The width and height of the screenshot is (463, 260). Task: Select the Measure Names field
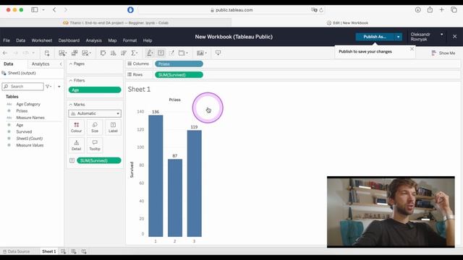point(30,118)
